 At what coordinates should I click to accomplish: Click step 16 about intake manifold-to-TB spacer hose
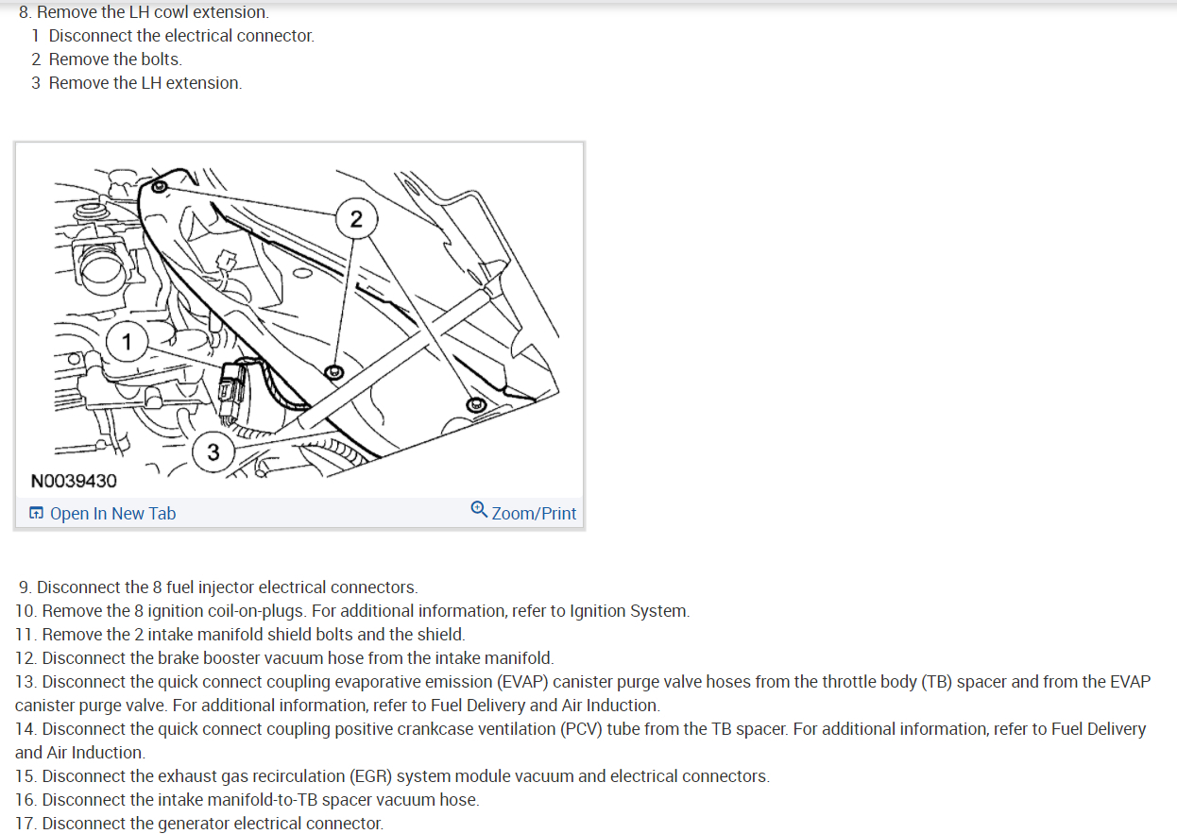coord(247,800)
